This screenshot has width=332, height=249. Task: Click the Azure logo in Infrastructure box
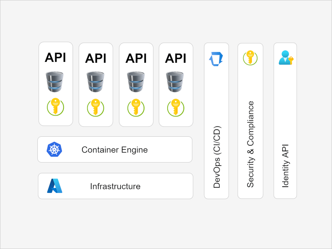pyautogui.click(x=54, y=186)
